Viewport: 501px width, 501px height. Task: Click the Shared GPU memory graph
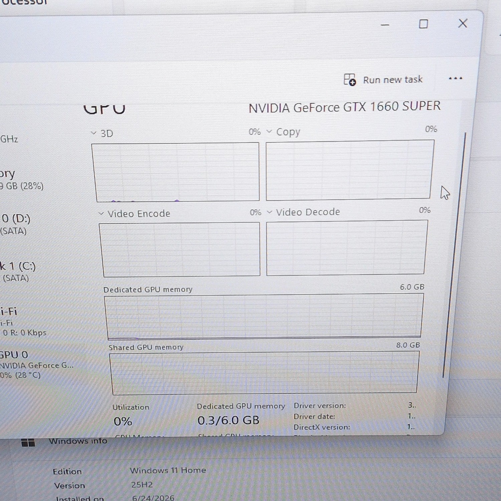pos(265,373)
